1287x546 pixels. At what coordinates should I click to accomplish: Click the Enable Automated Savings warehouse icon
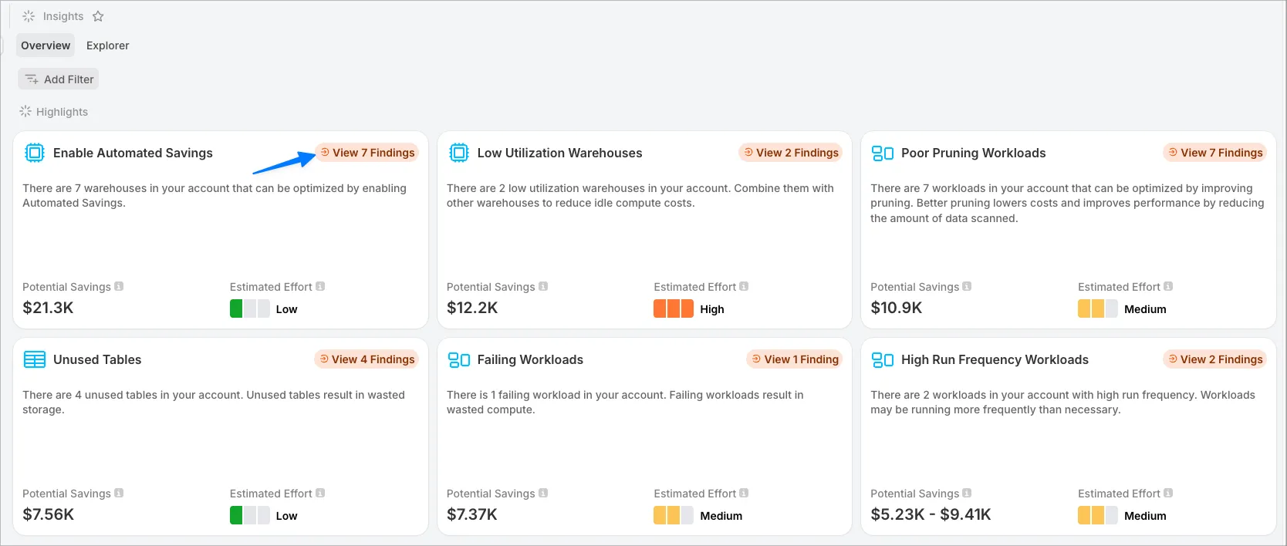point(35,153)
